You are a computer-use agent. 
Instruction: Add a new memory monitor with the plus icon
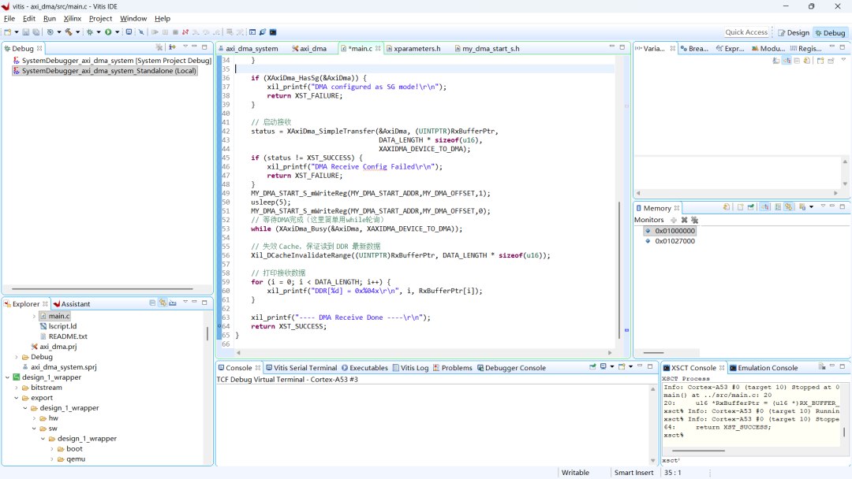click(x=674, y=220)
